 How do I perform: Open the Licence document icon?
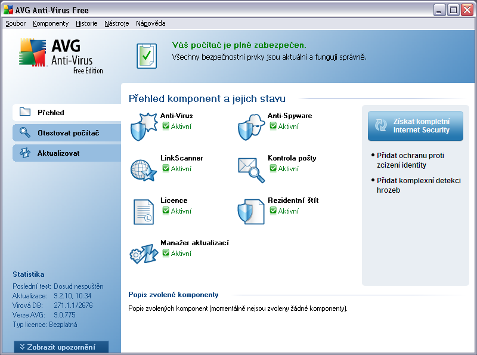144,212
